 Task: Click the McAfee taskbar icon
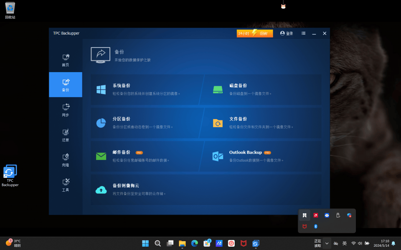tap(244, 243)
